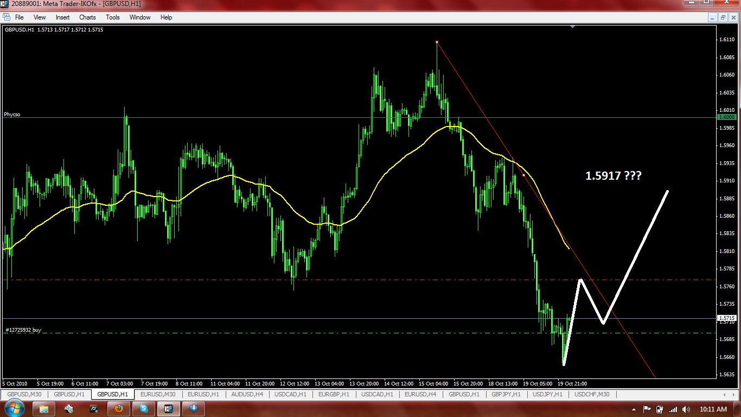Click the MetaTrader title bar application icon

(5, 4)
